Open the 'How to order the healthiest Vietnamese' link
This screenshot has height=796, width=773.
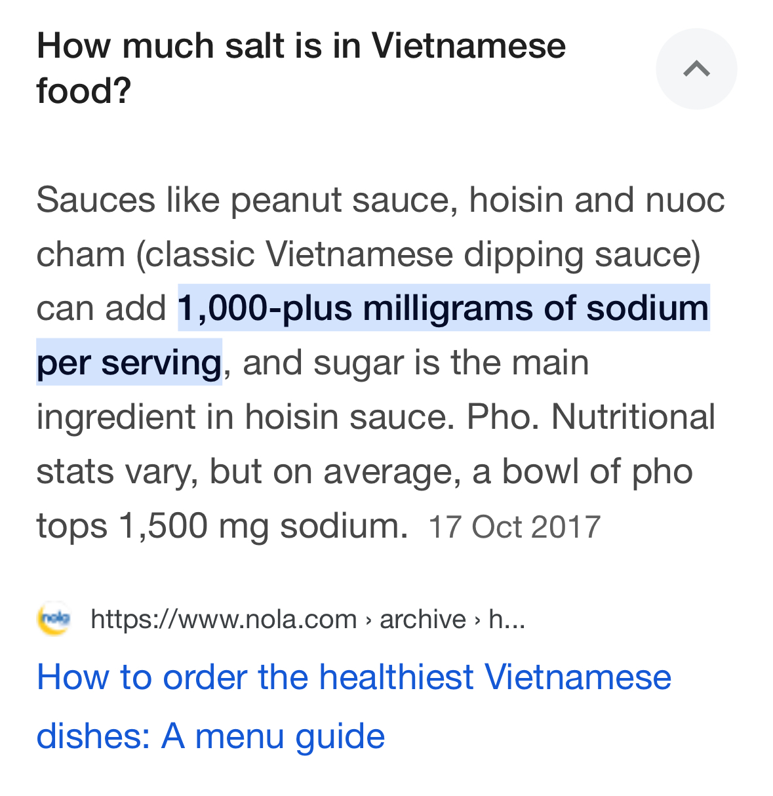(354, 677)
